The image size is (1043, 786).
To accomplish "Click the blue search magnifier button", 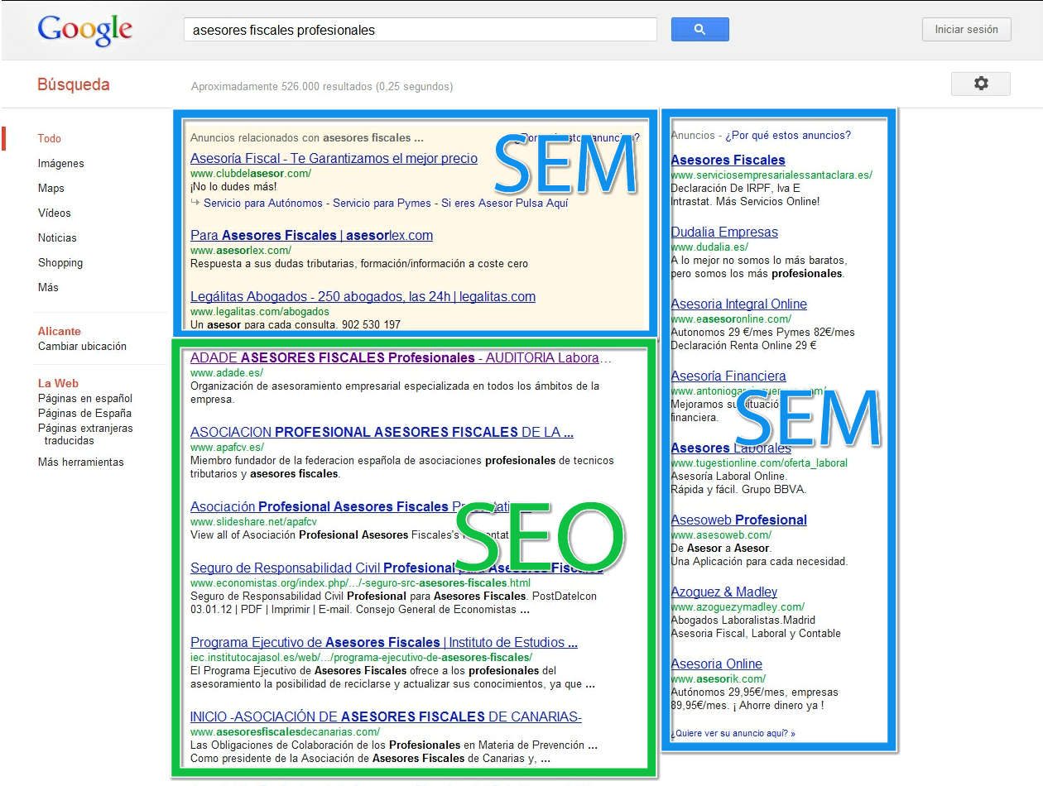I will 699,29.
